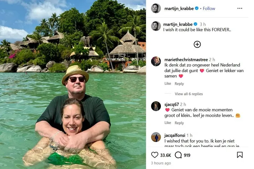Reply to mariethechristmastree's comment
Image resolution: width=254 pixels, height=169 pixels.
(x=179, y=84)
